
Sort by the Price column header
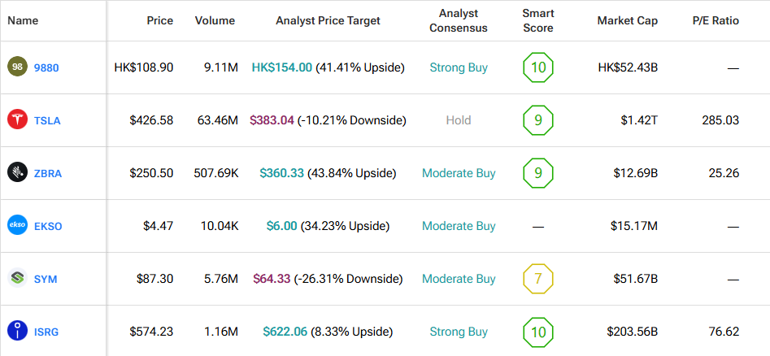pos(159,20)
